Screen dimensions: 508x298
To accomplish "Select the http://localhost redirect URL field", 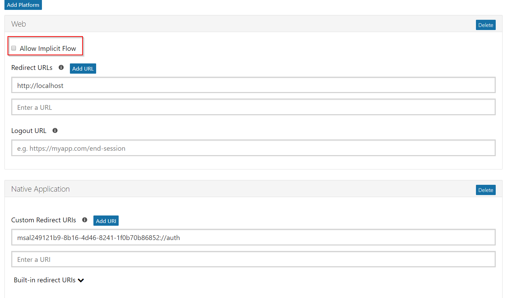I will [253, 85].
